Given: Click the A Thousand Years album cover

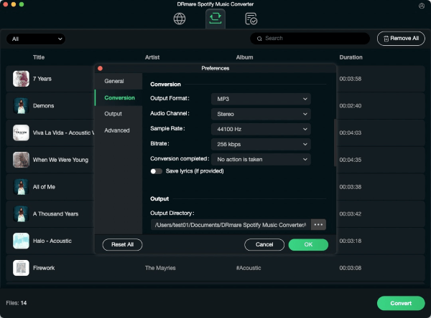Looking at the screenshot, I should click(x=21, y=214).
